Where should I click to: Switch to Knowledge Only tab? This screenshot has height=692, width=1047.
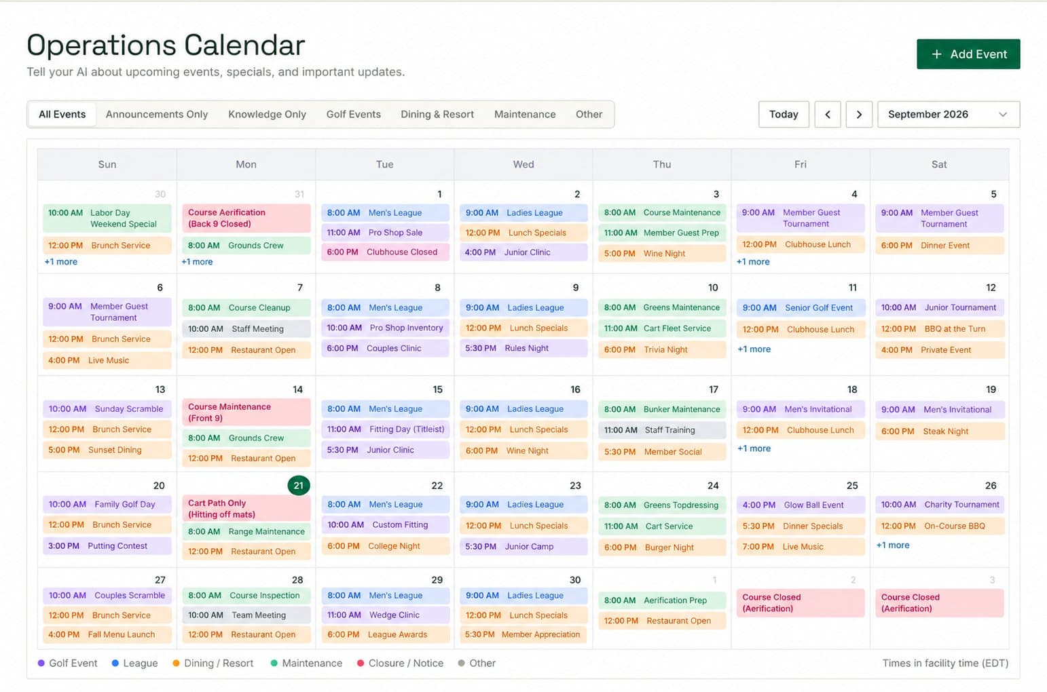point(267,115)
